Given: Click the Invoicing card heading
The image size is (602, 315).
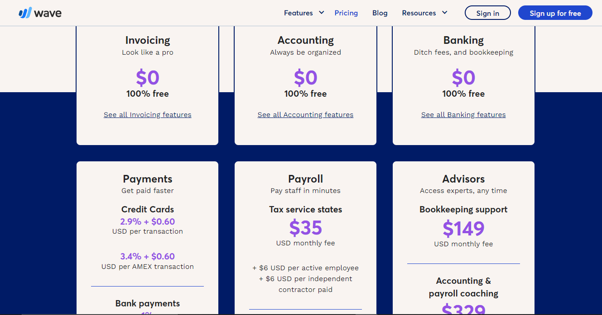Looking at the screenshot, I should tap(148, 40).
